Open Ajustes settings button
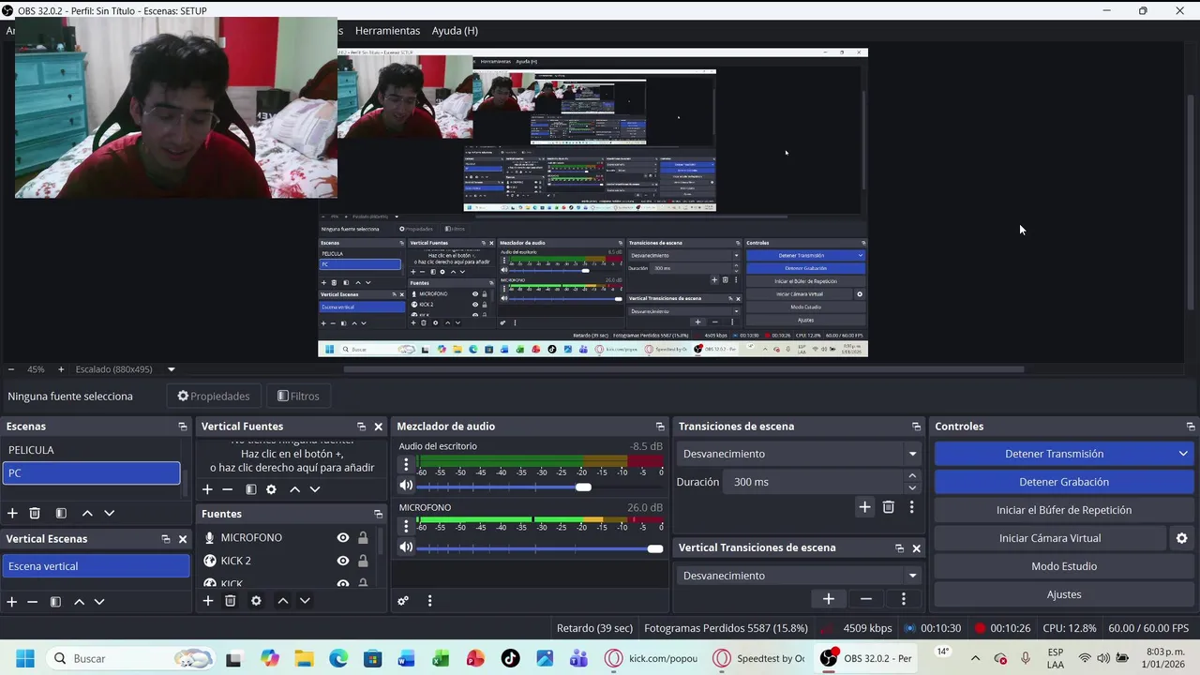1200x675 pixels. pyautogui.click(x=1063, y=594)
